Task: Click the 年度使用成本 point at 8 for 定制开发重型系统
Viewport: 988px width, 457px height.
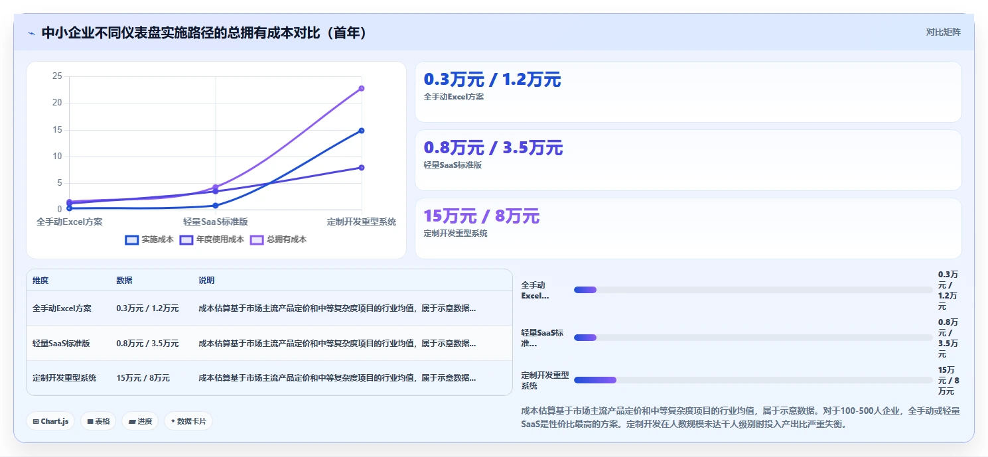Action: pyautogui.click(x=362, y=167)
